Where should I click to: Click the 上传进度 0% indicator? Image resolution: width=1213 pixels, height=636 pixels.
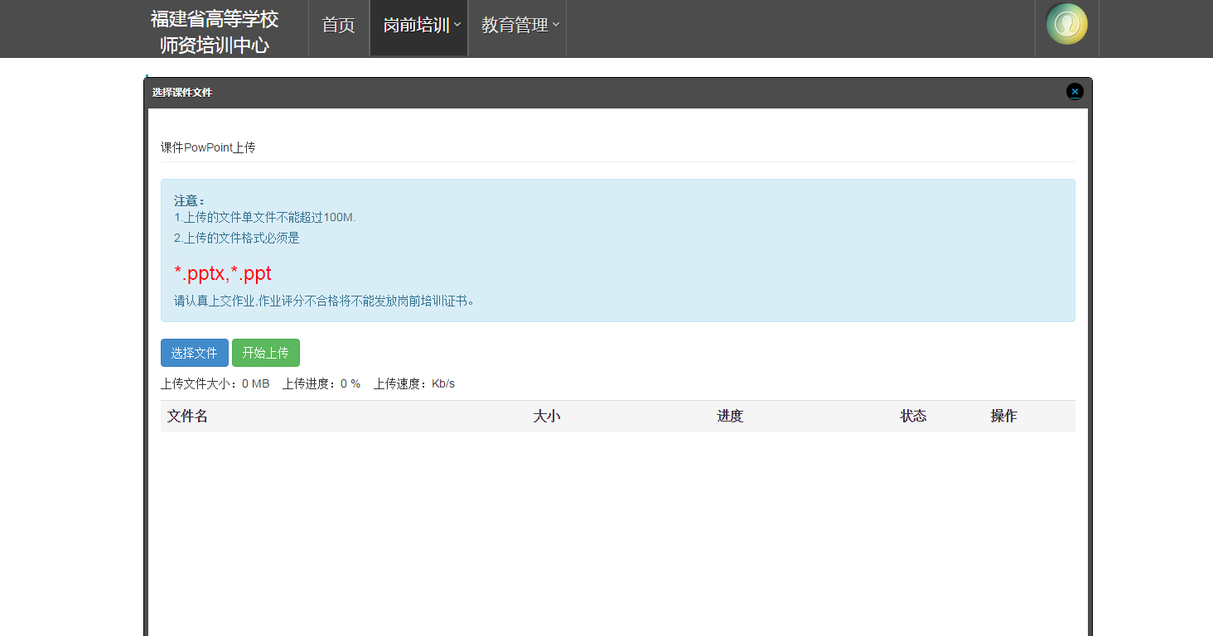coord(321,384)
